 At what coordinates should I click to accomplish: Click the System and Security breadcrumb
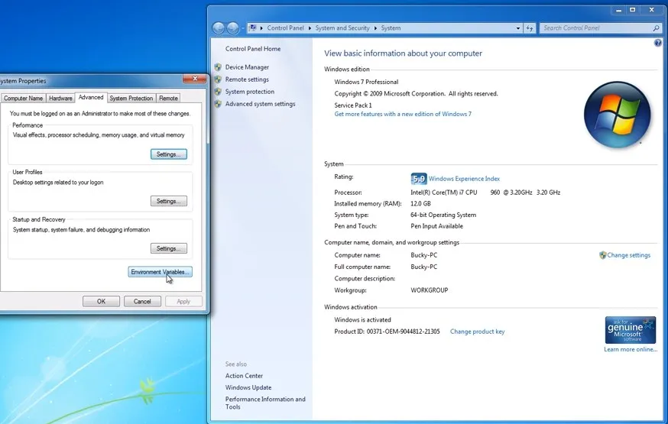342,28
